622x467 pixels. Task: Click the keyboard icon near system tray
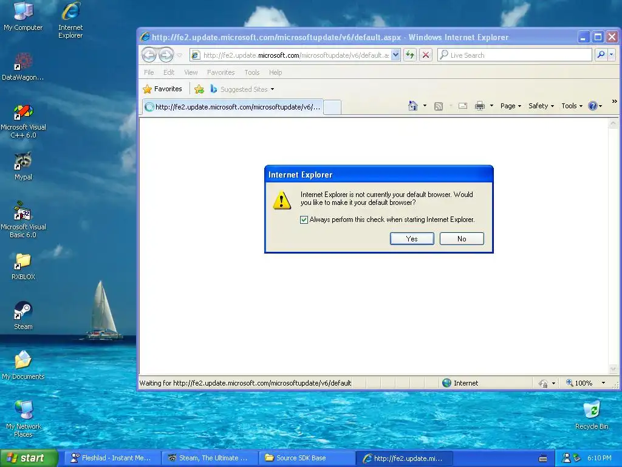point(543,458)
